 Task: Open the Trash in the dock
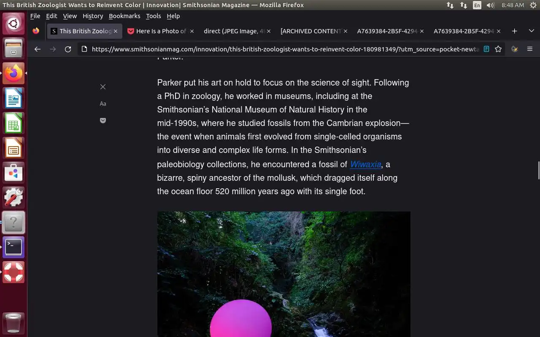point(13,324)
